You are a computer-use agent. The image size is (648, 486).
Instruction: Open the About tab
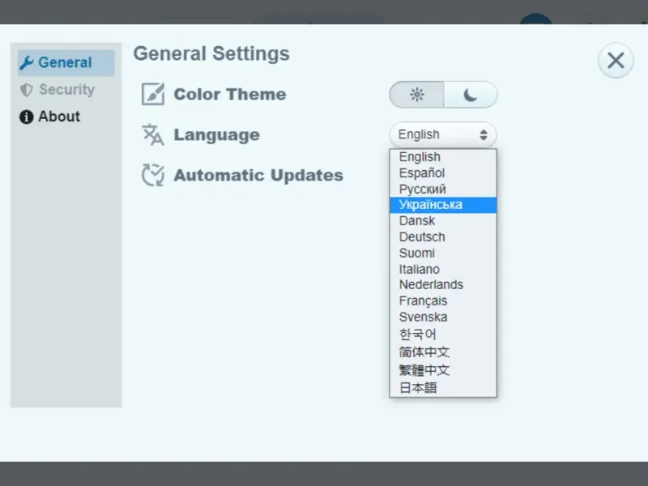[59, 117]
